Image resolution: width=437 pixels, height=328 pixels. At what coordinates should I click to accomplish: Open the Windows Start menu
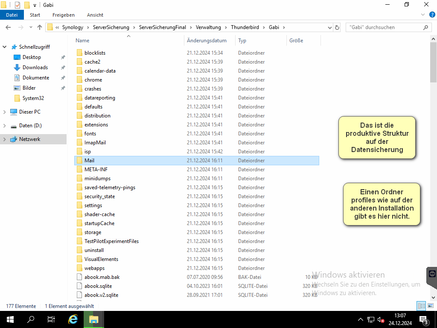click(x=10, y=319)
